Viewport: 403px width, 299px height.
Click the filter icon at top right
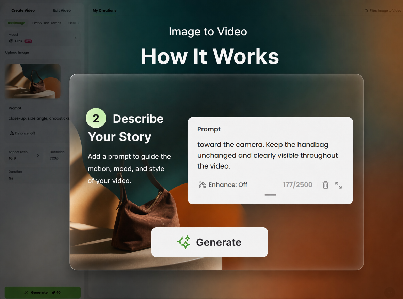pyautogui.click(x=366, y=11)
